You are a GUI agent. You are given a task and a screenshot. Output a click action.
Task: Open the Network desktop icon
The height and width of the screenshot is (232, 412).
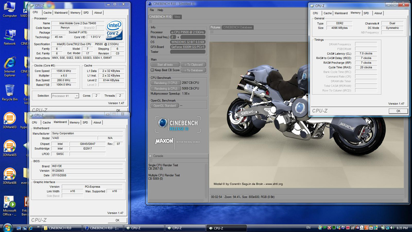[10, 35]
